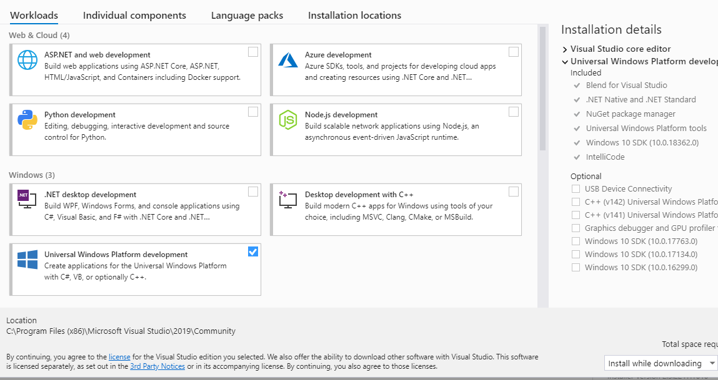Click the Universal Windows Platform Windows logo
Image resolution: width=718 pixels, height=380 pixels.
[x=27, y=260]
